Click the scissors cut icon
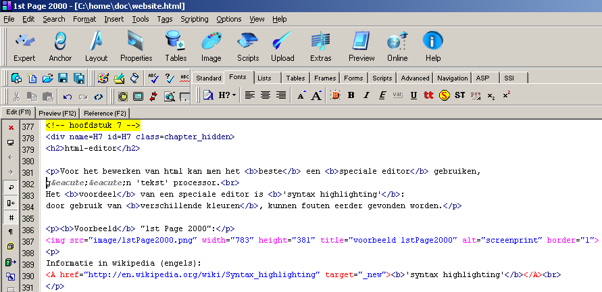This screenshot has width=602, height=292. [16, 97]
